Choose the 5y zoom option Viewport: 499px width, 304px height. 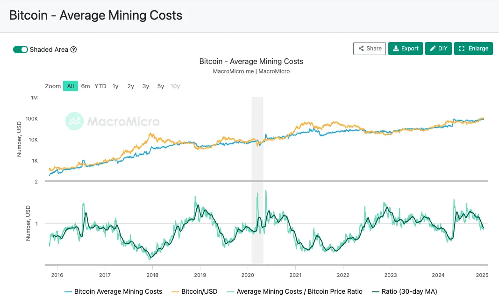click(x=160, y=86)
